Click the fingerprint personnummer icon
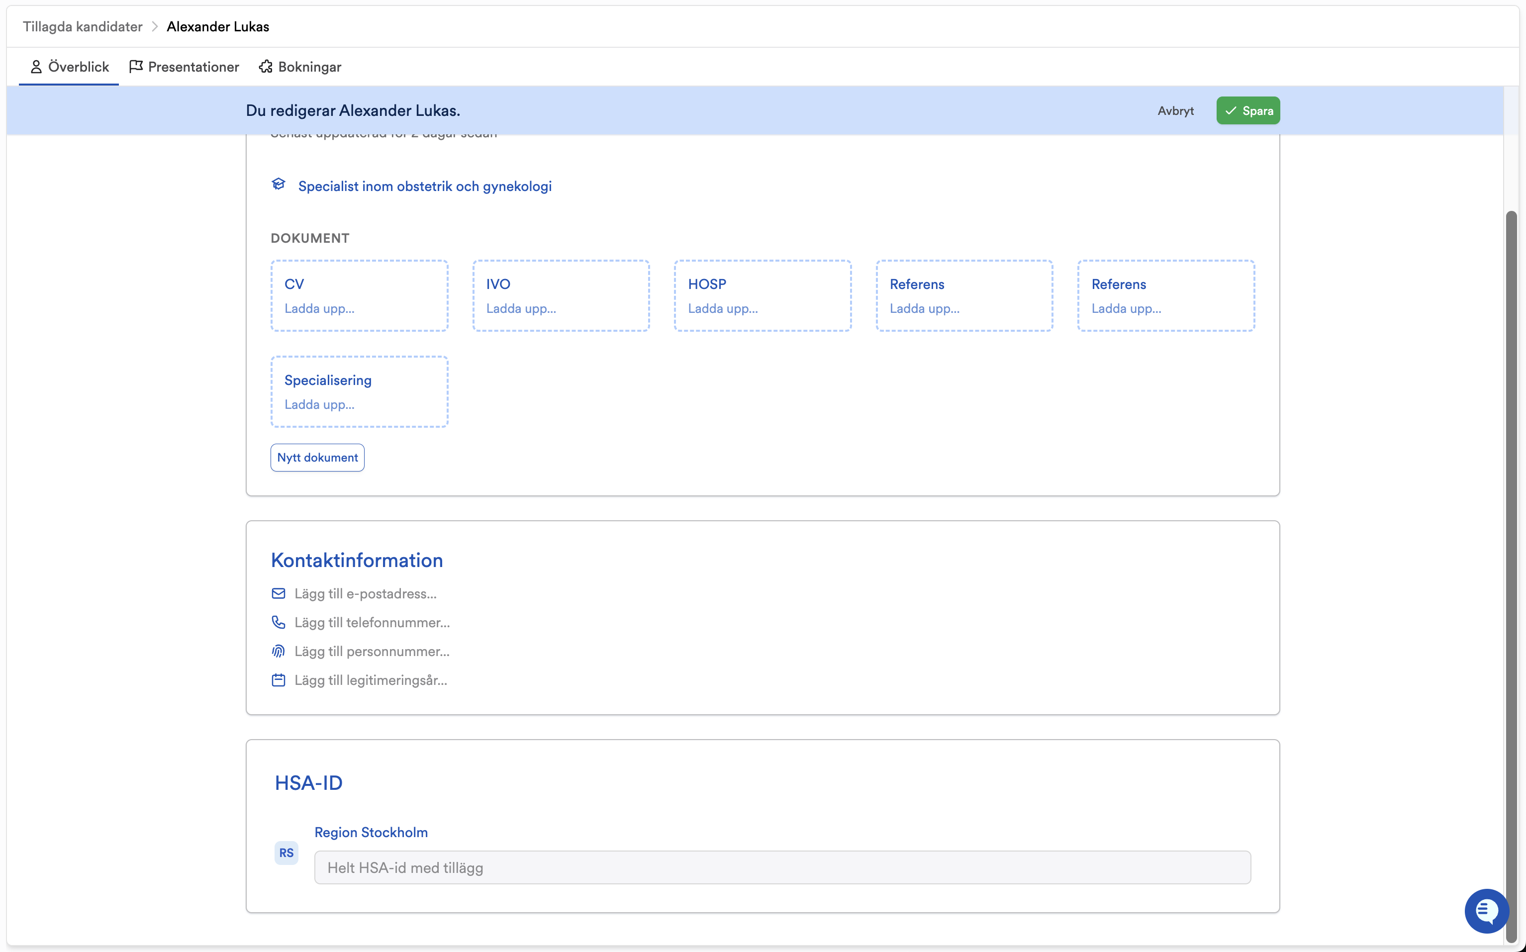Screen dimensions: 1526x952 point(278,651)
